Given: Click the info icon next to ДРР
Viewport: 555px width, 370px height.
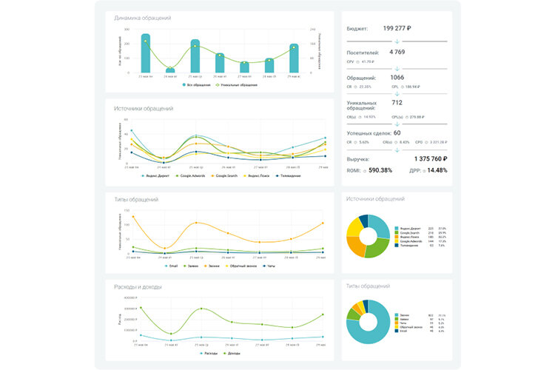Looking at the screenshot, I should click(424, 171).
